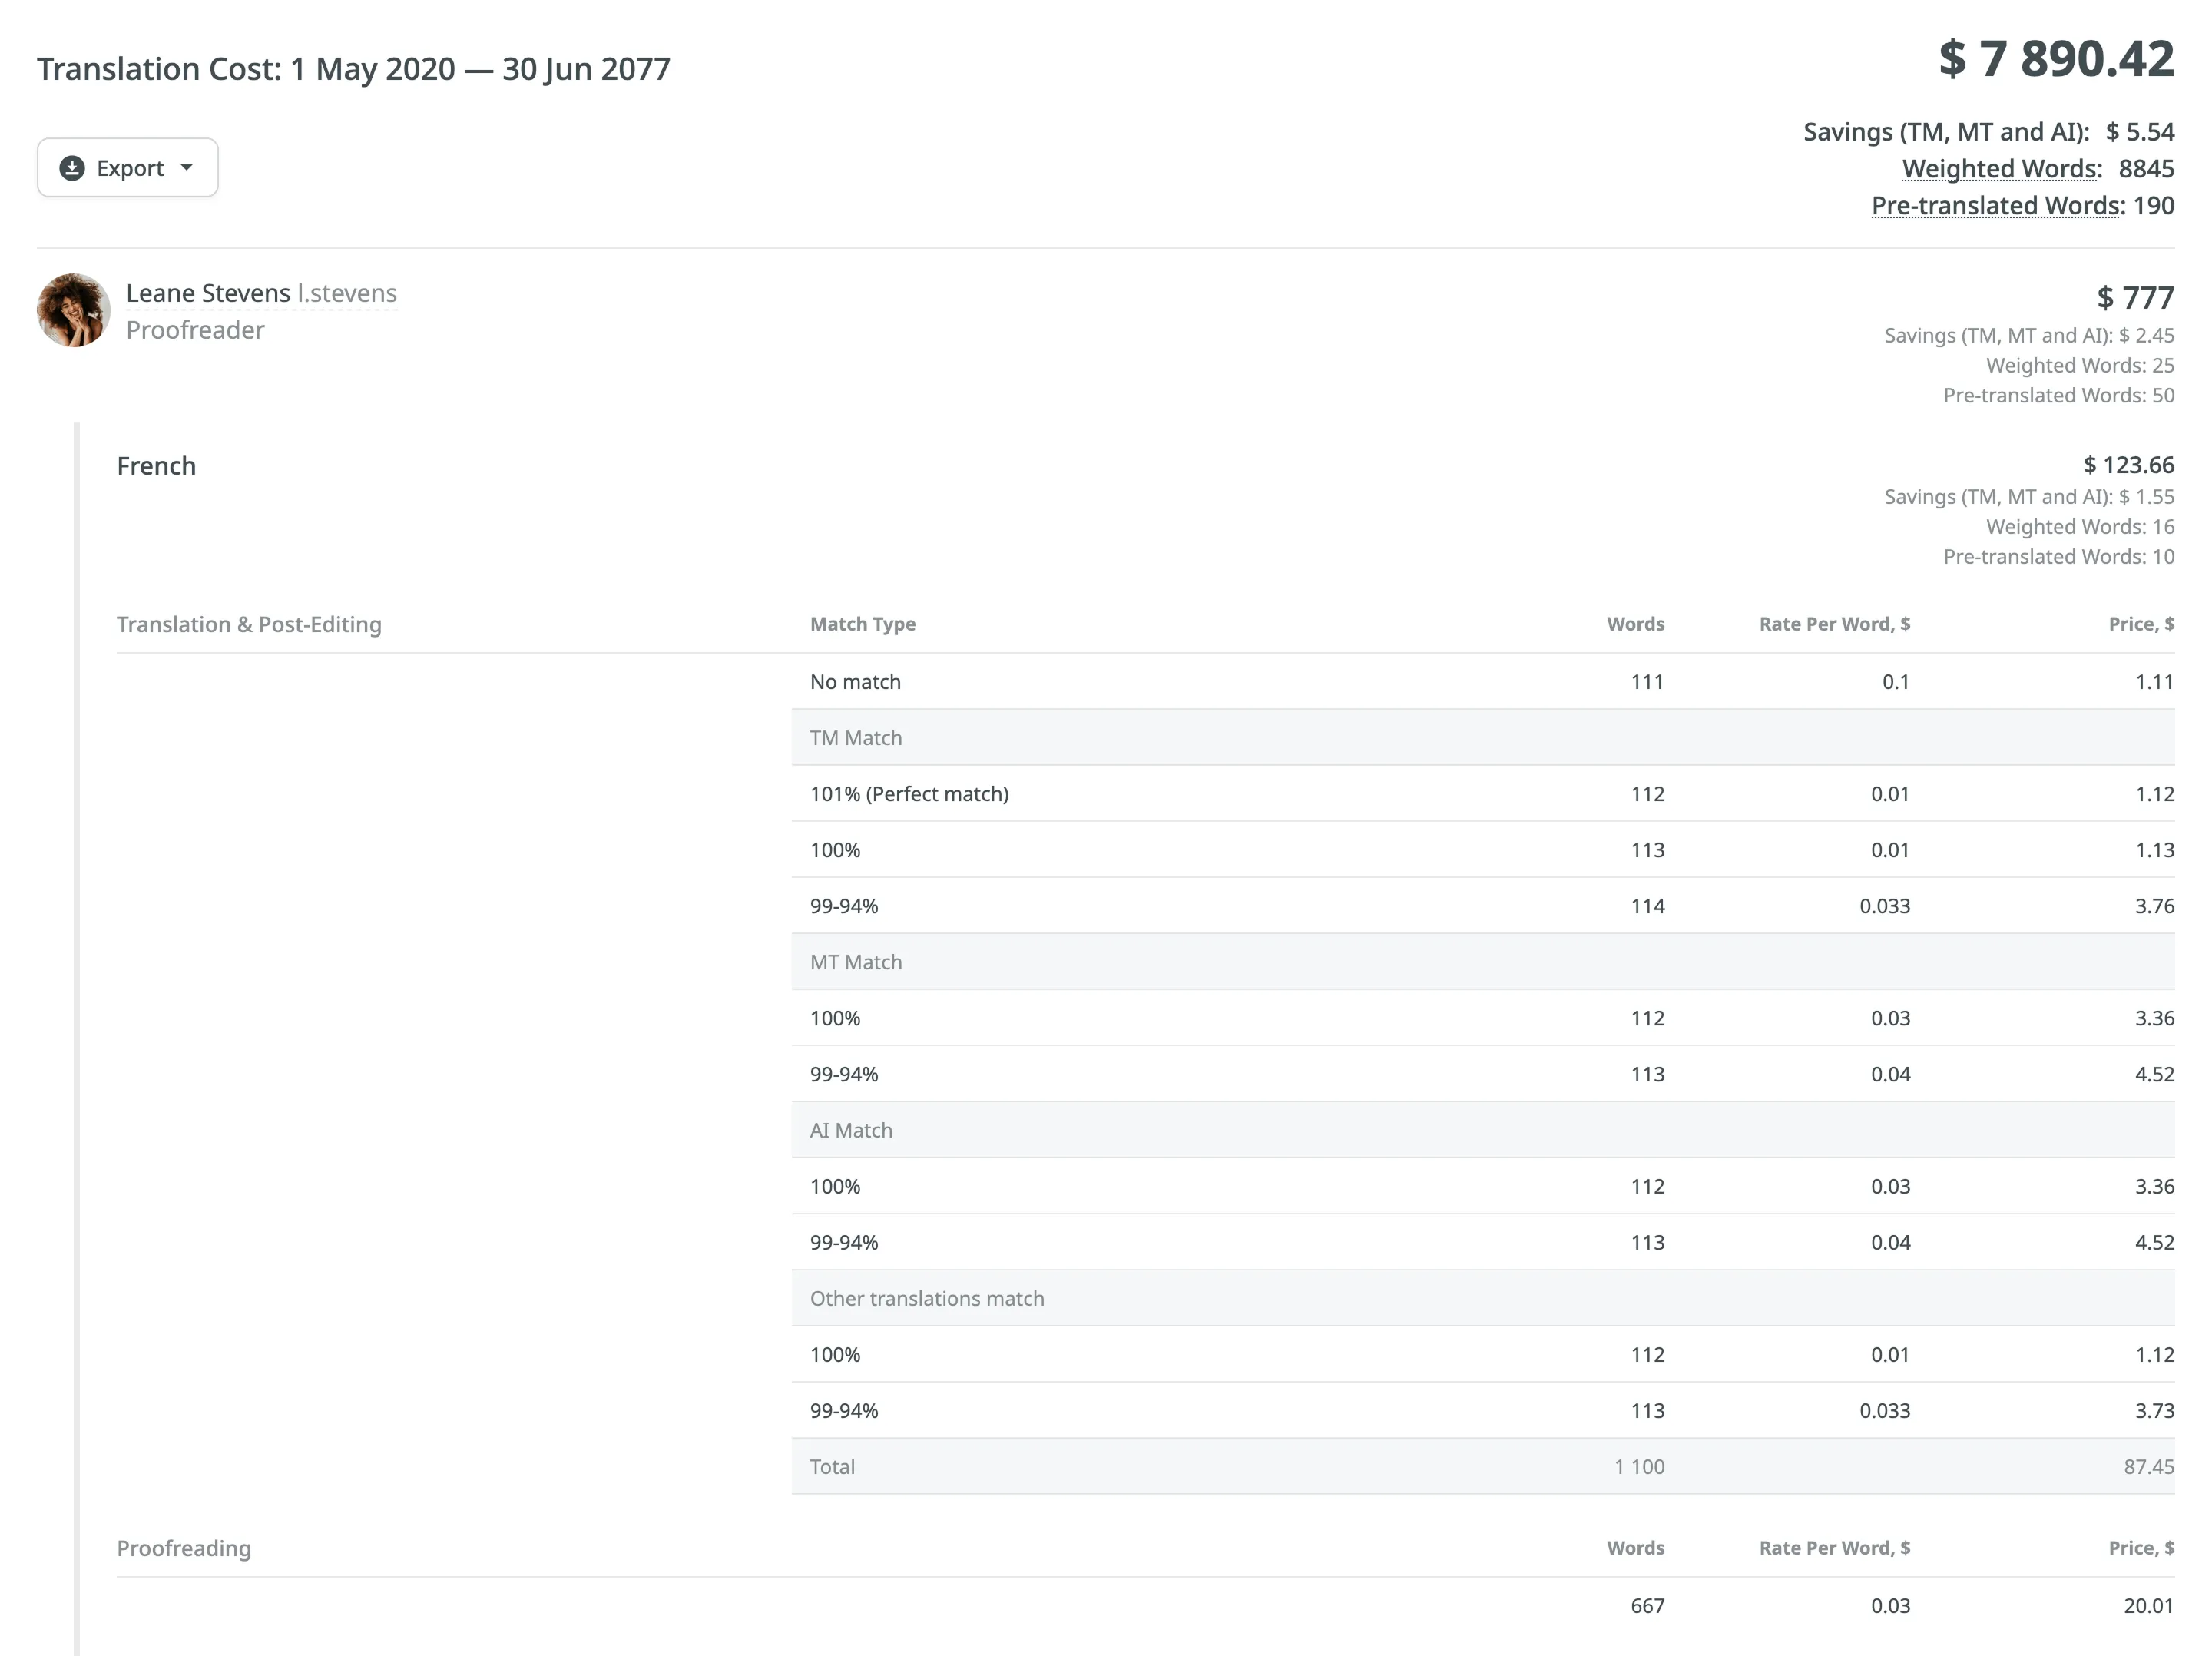Screen dimensions: 2212x1656
Task: Select the French language section
Action: 156,465
